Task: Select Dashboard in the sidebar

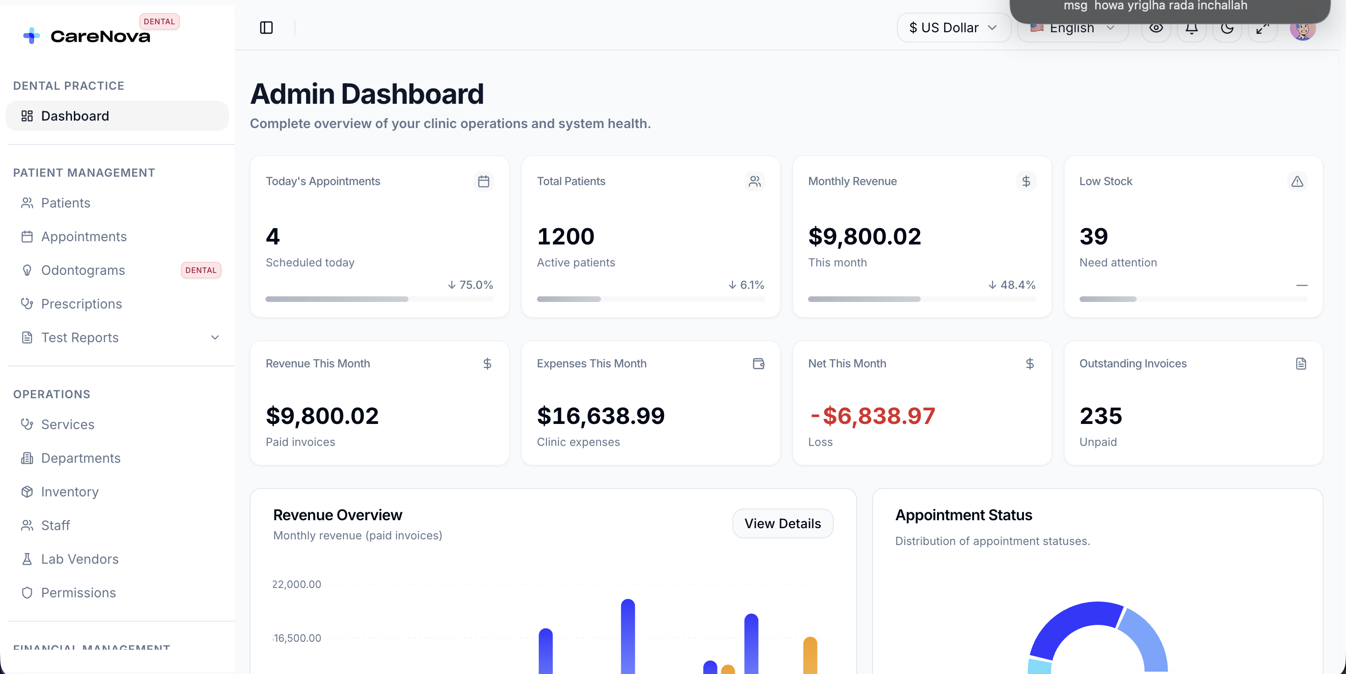Action: pos(75,115)
